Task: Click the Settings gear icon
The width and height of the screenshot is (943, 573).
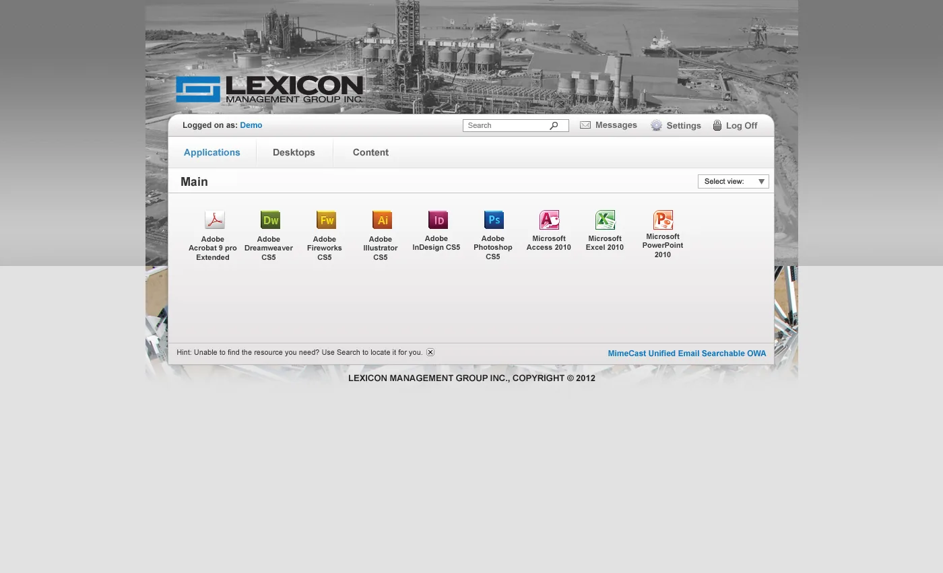Action: (x=656, y=125)
